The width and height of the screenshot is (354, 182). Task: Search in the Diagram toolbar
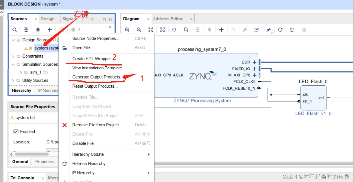[x=186, y=29]
